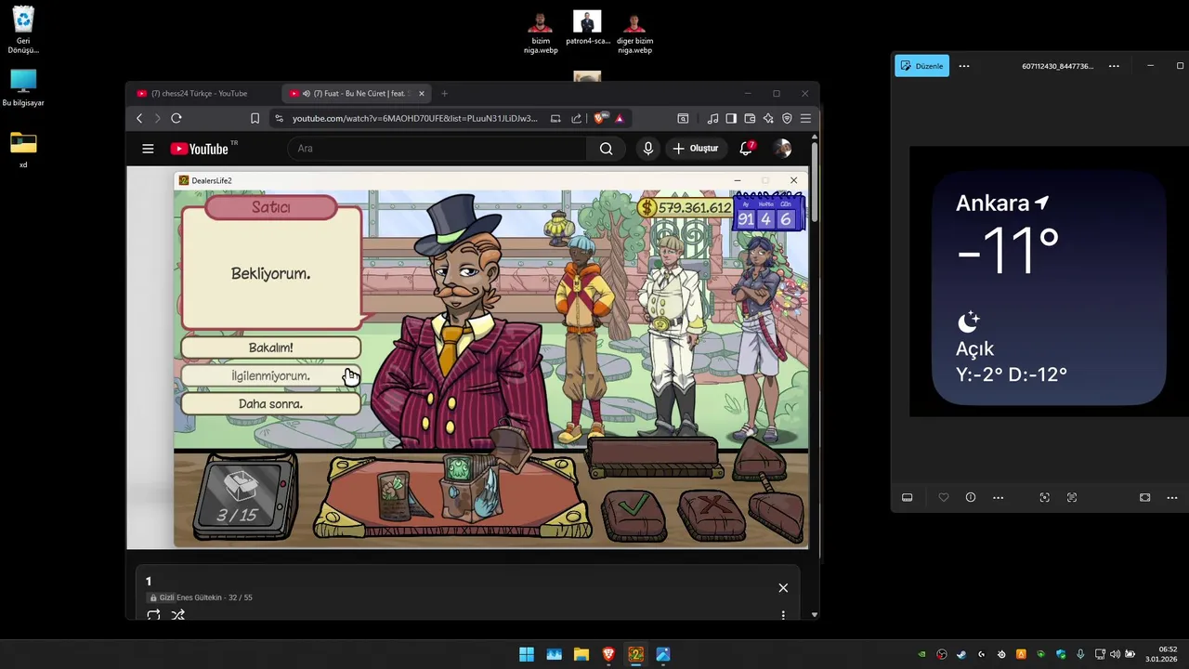
Task: Share this page from address bar
Action: coord(576,118)
